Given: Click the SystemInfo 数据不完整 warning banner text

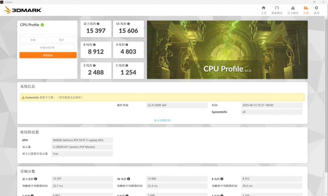Looking at the screenshot, I should tap(54, 97).
